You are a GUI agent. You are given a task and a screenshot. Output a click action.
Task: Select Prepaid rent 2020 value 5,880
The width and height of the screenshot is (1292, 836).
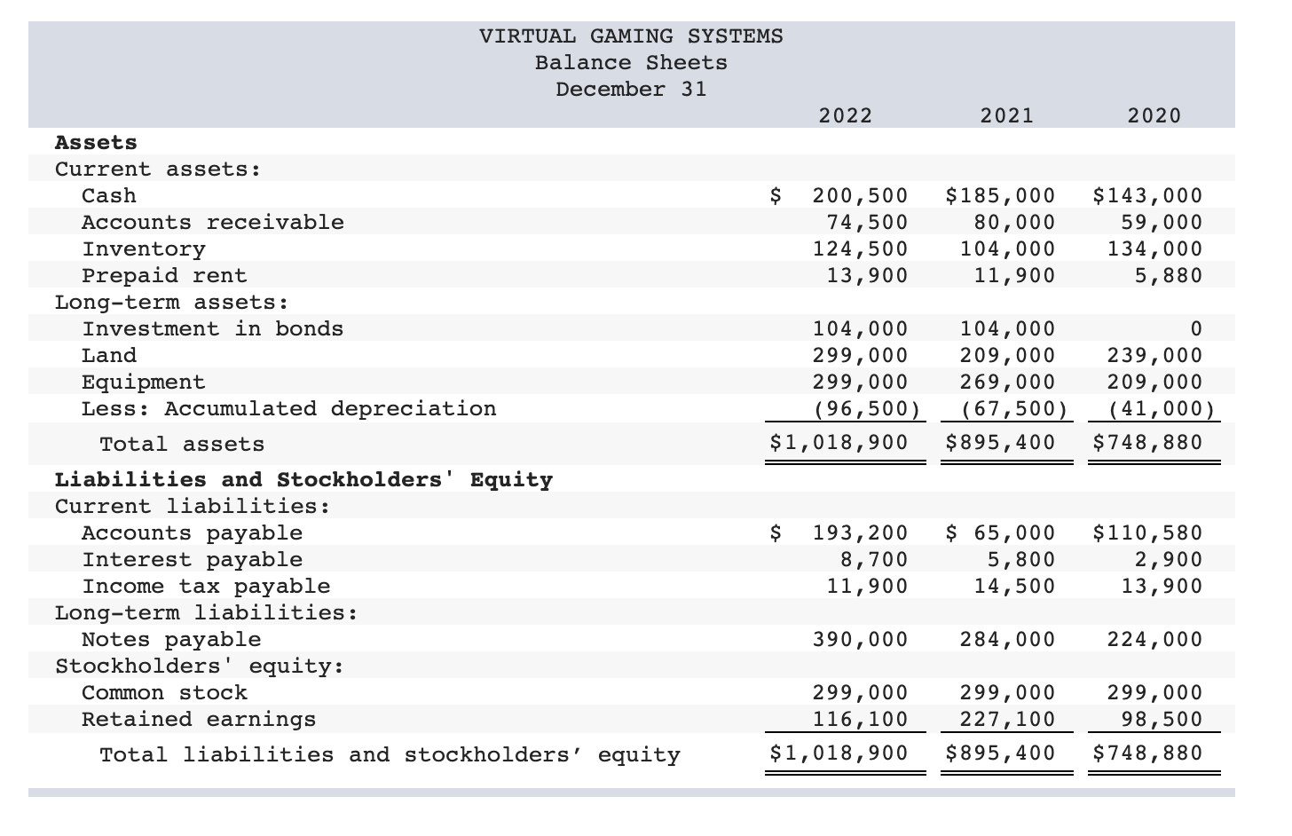click(x=1170, y=276)
